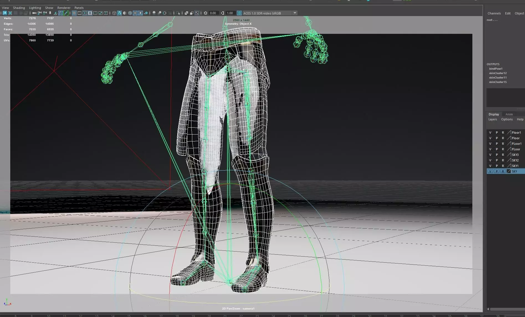
Task: Toggle the Safe Title icon
Action: click(106, 13)
